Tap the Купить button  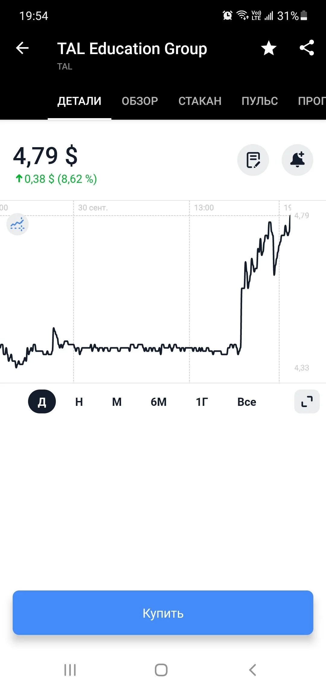pyautogui.click(x=163, y=613)
